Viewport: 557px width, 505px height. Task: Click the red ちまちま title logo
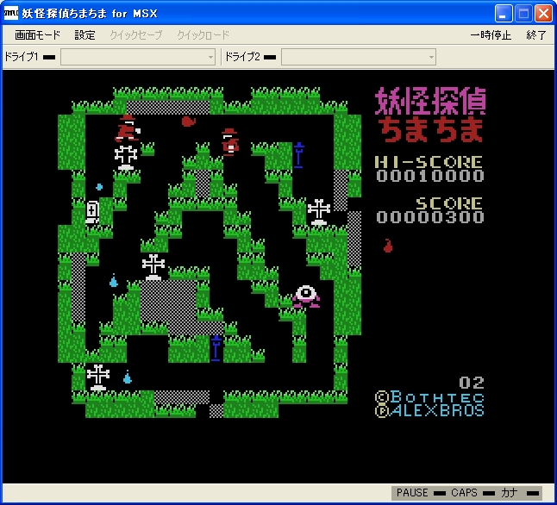431,129
